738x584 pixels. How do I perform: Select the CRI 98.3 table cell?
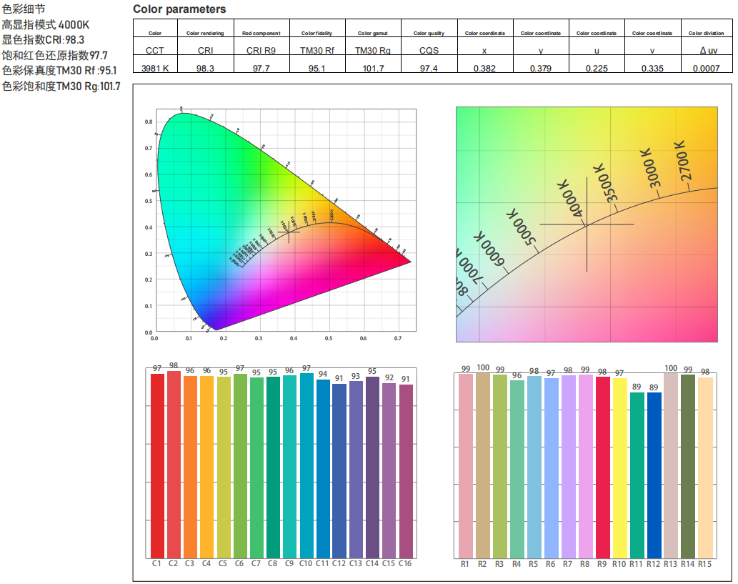pos(206,64)
